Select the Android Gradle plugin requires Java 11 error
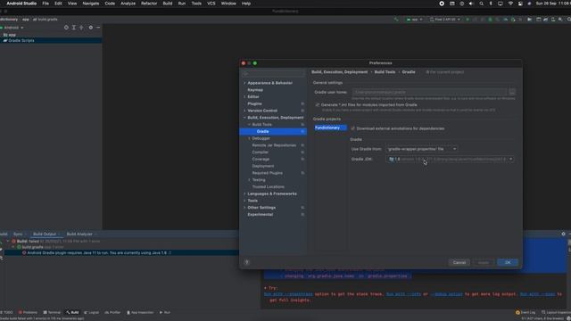This screenshot has width=571, height=321. [x=97, y=252]
